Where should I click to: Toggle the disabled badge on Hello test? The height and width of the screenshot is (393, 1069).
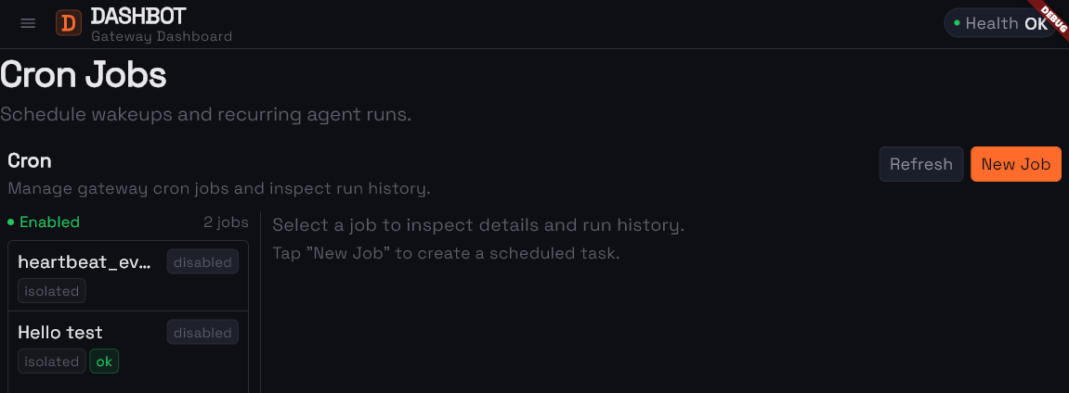pos(202,333)
